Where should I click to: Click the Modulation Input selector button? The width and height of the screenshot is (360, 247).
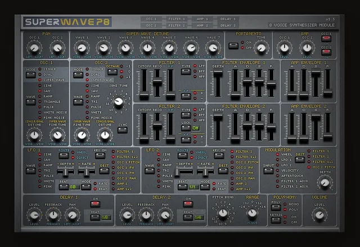point(268,171)
